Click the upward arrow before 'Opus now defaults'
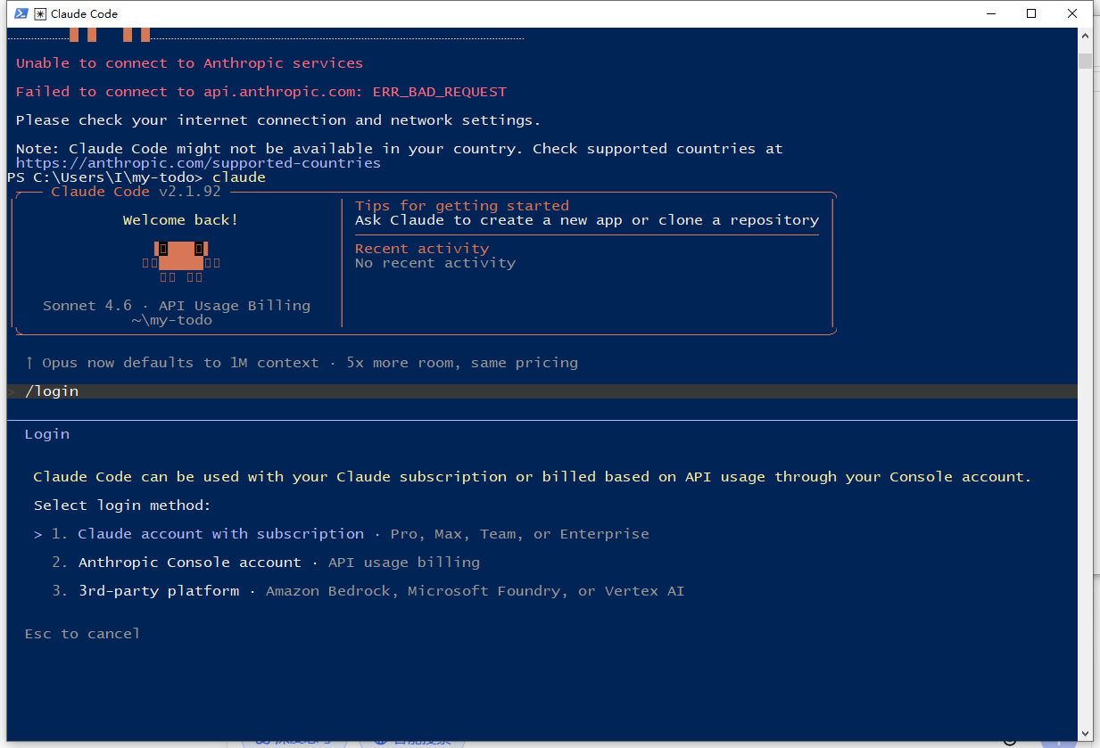This screenshot has height=748, width=1100. 29,363
